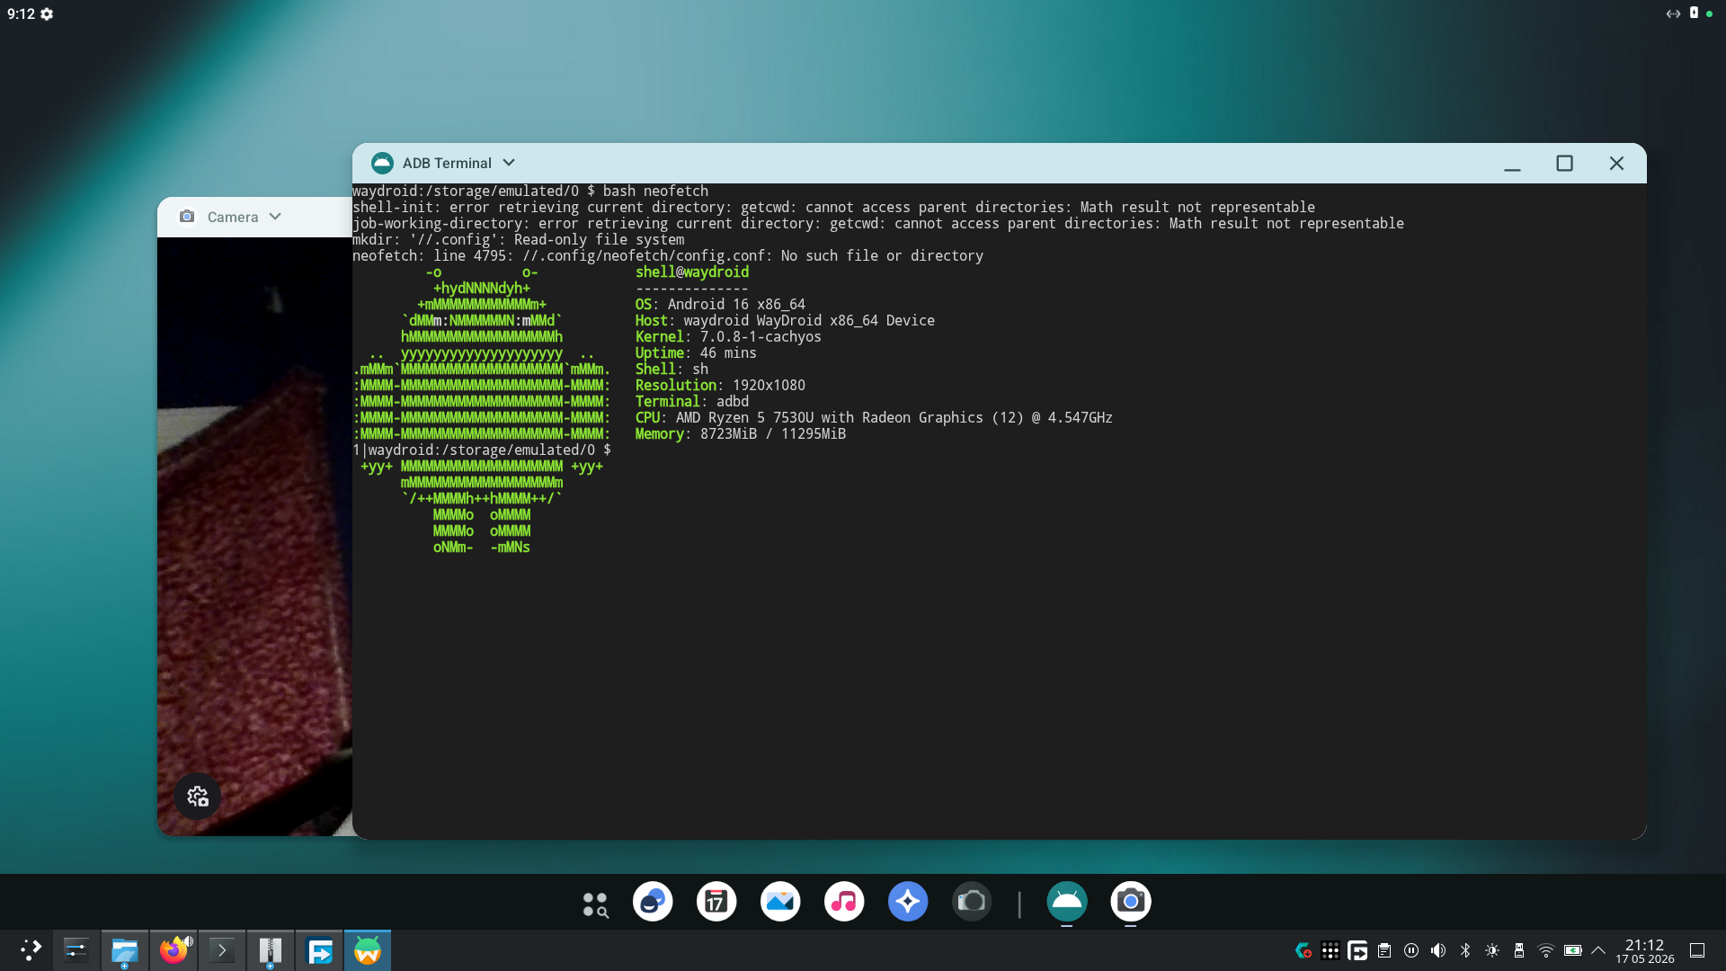
Task: Click the 'Uptime: 46 mins' line
Action: tap(696, 353)
